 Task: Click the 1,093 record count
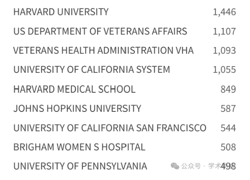[x=224, y=51]
